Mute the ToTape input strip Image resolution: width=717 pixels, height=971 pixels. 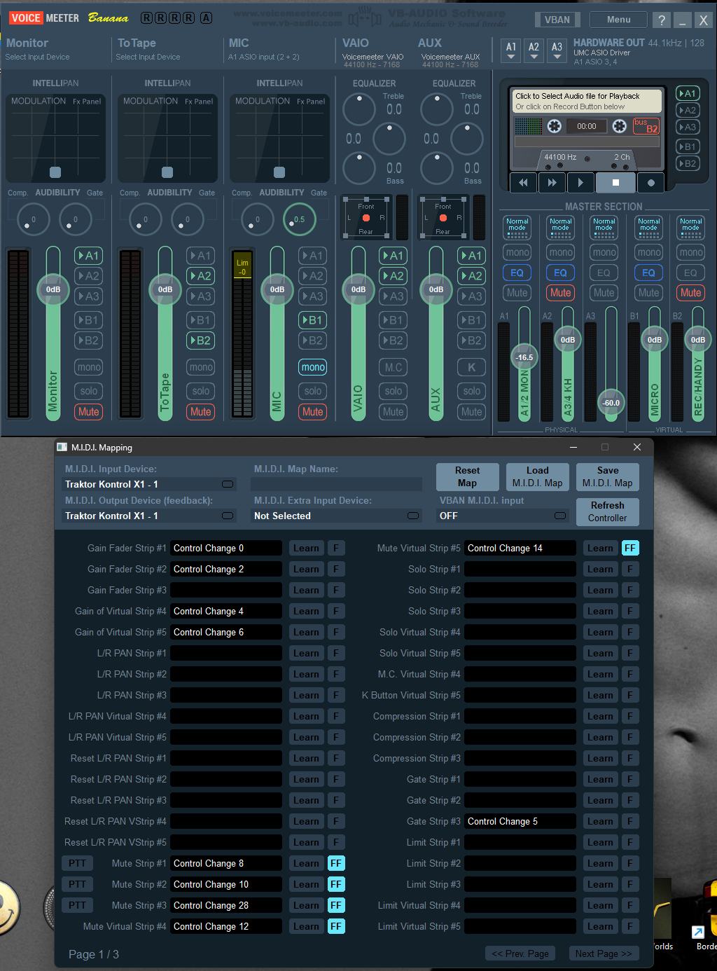[x=200, y=412]
